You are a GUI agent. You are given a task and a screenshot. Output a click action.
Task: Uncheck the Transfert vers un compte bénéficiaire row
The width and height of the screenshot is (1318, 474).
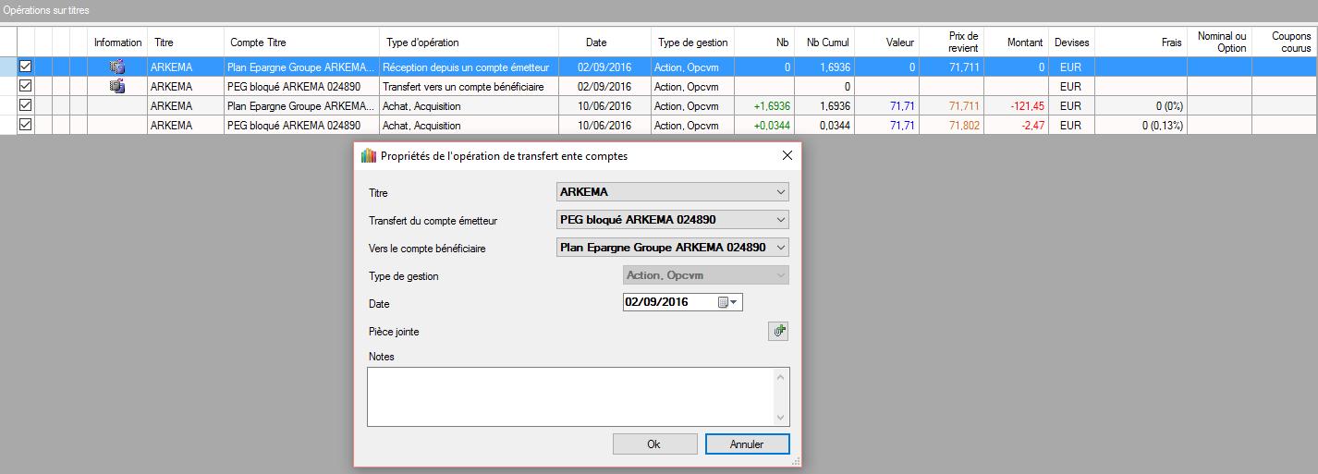[x=26, y=86]
